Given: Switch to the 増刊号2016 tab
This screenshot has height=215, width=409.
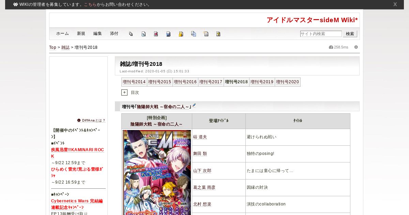Looking at the screenshot, I should pos(185,82).
